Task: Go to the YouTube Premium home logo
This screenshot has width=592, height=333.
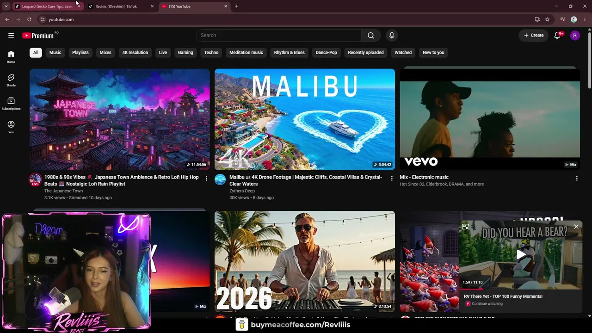Action: pos(38,36)
